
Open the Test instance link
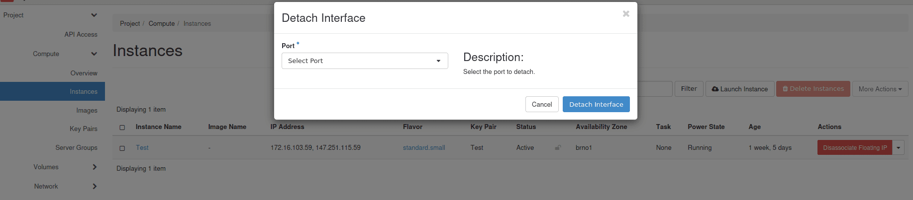(x=142, y=148)
